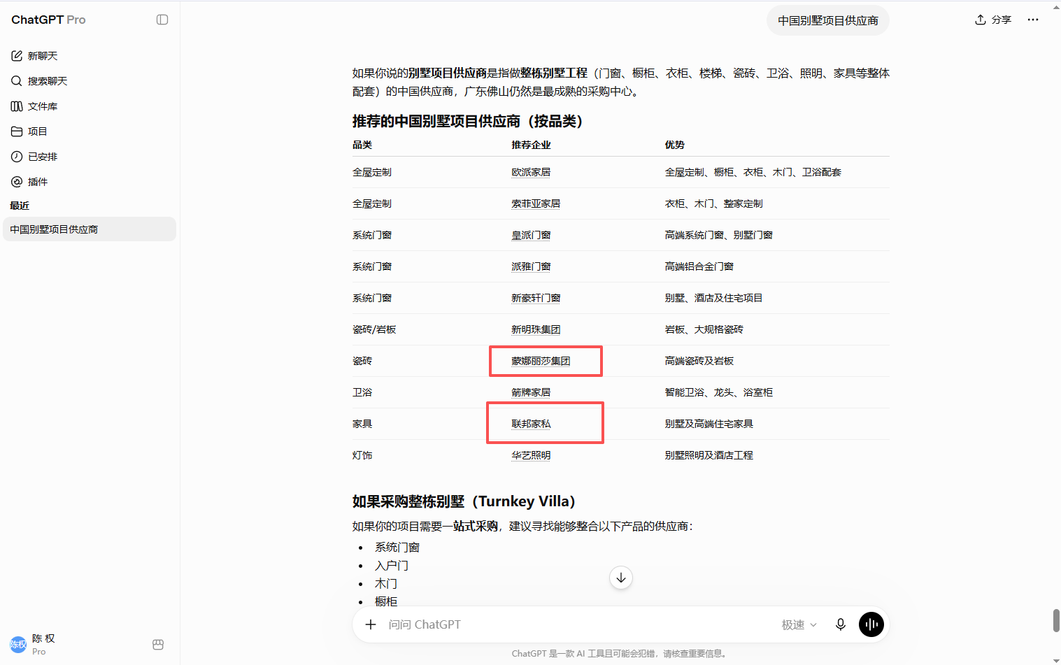Screen dimensions: 1061x665
Task: Open the 华艺照明 link
Action: pos(531,455)
